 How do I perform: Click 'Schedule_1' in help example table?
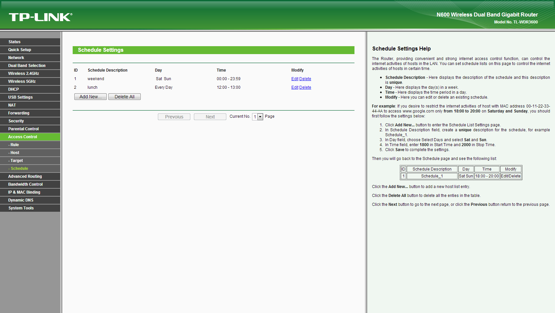pyautogui.click(x=432, y=176)
